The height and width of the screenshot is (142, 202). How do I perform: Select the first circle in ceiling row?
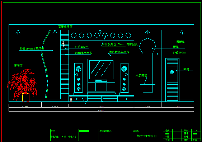pyautogui.click(x=74, y=35)
